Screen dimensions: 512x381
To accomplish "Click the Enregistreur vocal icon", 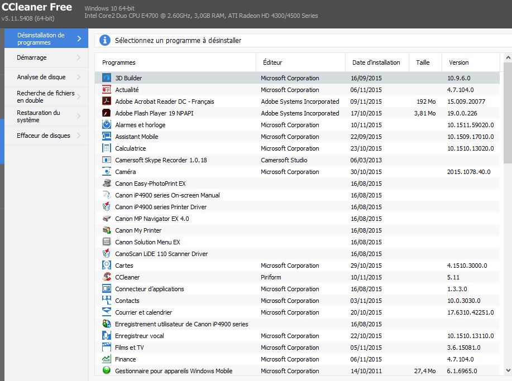I will [107, 336].
